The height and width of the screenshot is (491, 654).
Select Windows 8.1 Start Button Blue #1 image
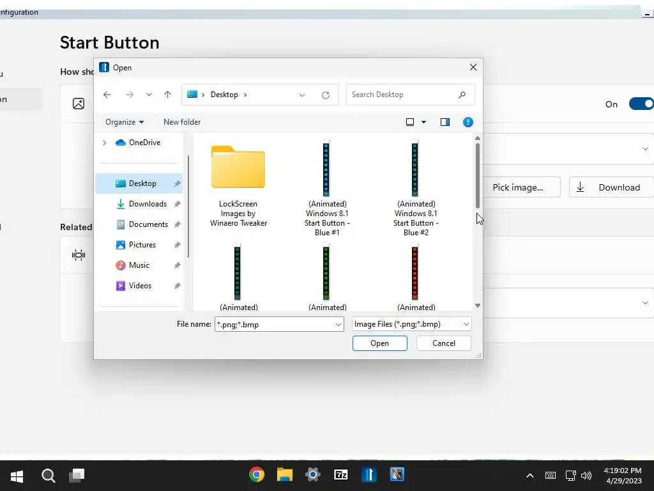326,189
